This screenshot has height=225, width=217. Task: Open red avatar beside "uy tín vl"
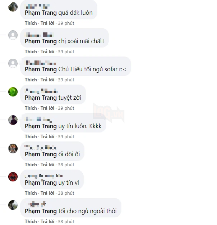pyautogui.click(x=13, y=177)
